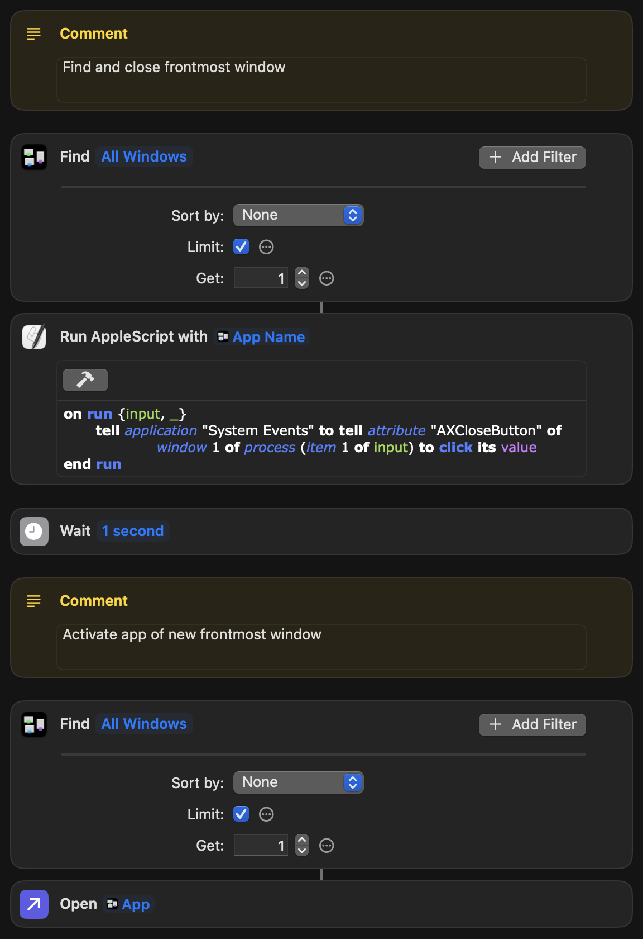Click the Wait action clock icon
The width and height of the screenshot is (643, 939).
click(34, 531)
